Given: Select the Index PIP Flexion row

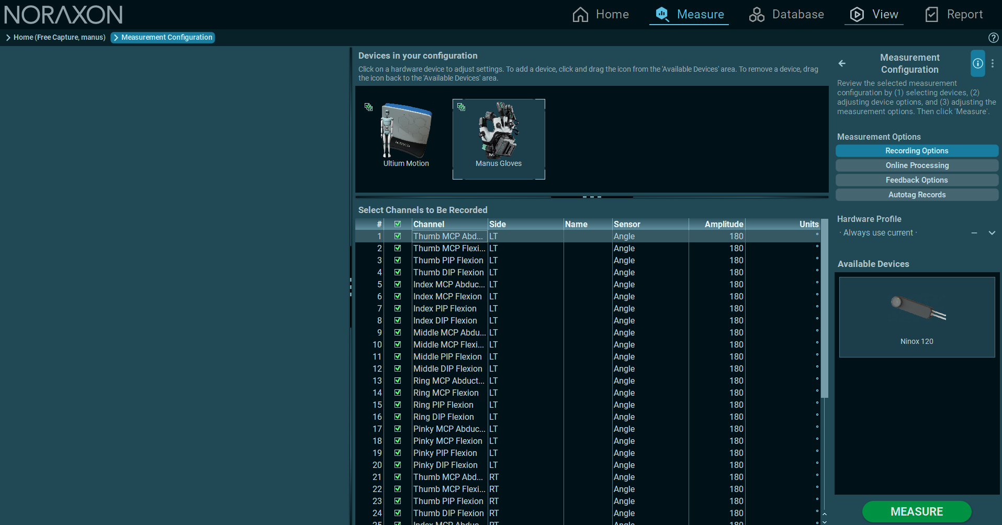Looking at the screenshot, I should click(x=588, y=308).
